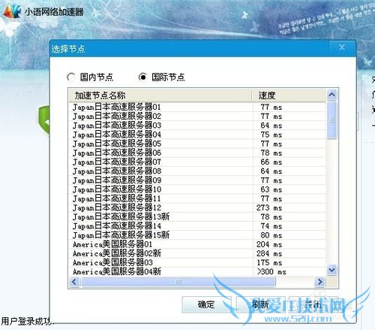Select row Japan日本高速服务器07
This screenshot has width=375, height=330.
pyautogui.click(x=197, y=162)
